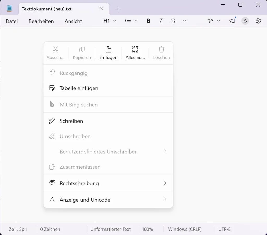Apply strikethrough formatting
This screenshot has width=267, height=235.
(173, 21)
